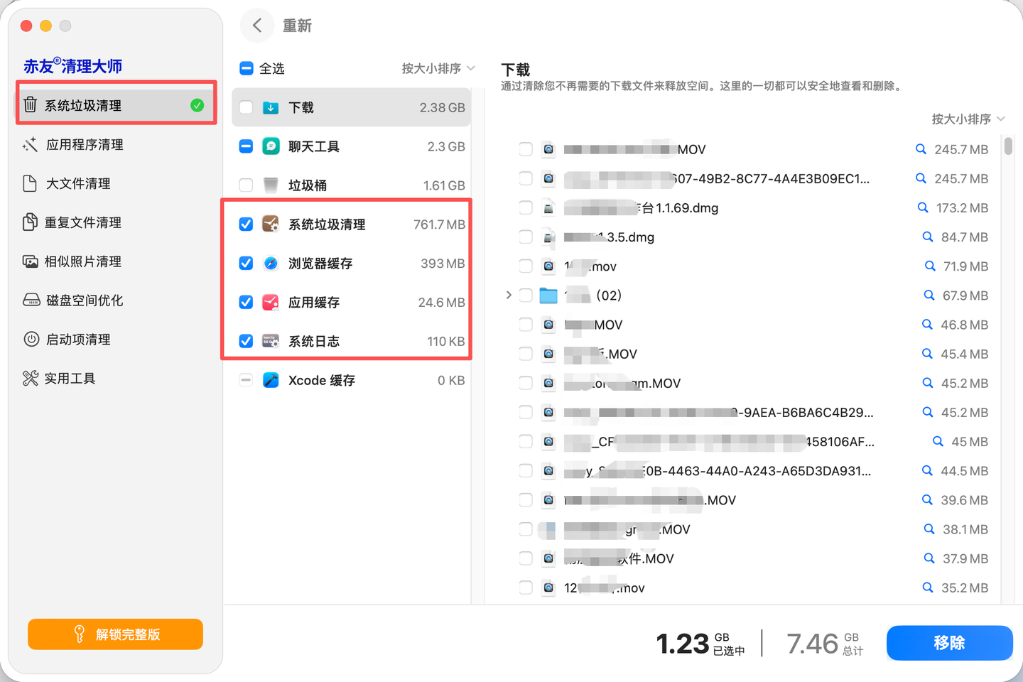Open 系统垃圾清理 in the sidebar
Viewport: 1023px width, 682px height.
pyautogui.click(x=117, y=105)
